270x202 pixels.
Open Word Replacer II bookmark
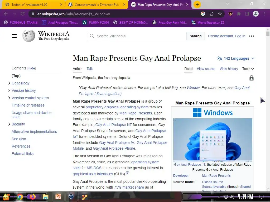(x=208, y=23)
